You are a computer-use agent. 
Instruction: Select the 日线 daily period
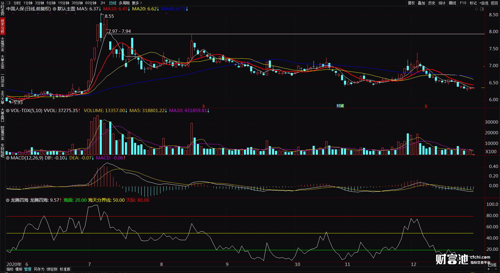tap(113, 3)
